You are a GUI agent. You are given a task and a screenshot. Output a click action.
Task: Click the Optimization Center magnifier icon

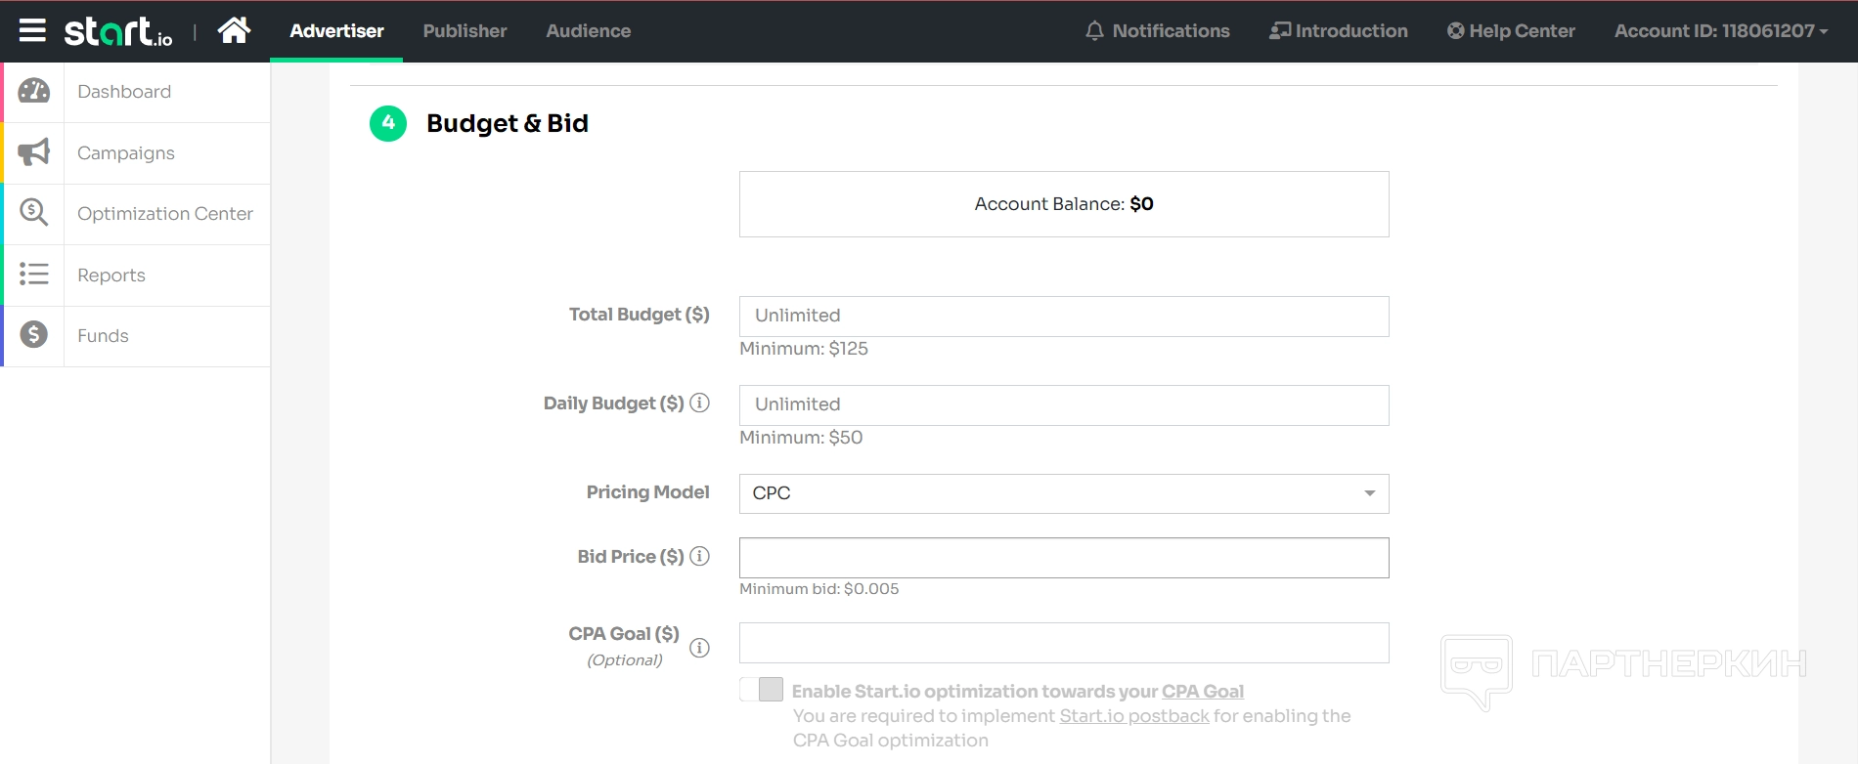pyautogui.click(x=34, y=213)
